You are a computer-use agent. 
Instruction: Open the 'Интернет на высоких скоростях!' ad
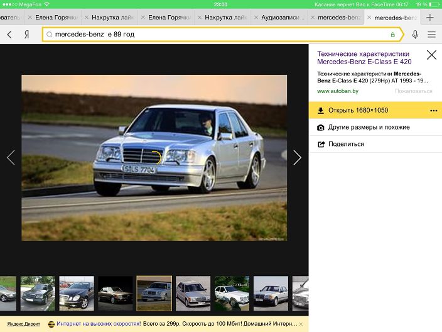(x=99, y=324)
